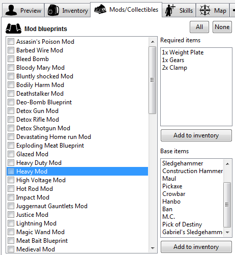This screenshot has width=235, height=255.
Task: Tick Bleed Bomb checkbox
Action: click(x=11, y=59)
